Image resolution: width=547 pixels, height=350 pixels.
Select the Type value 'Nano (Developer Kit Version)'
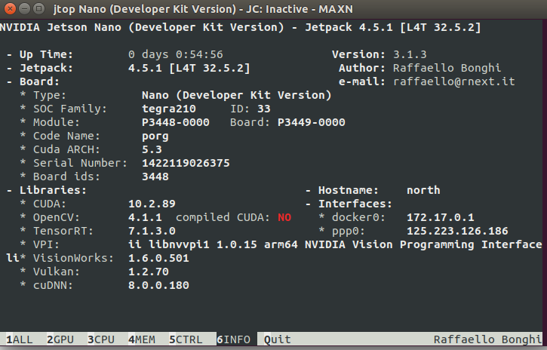(236, 95)
